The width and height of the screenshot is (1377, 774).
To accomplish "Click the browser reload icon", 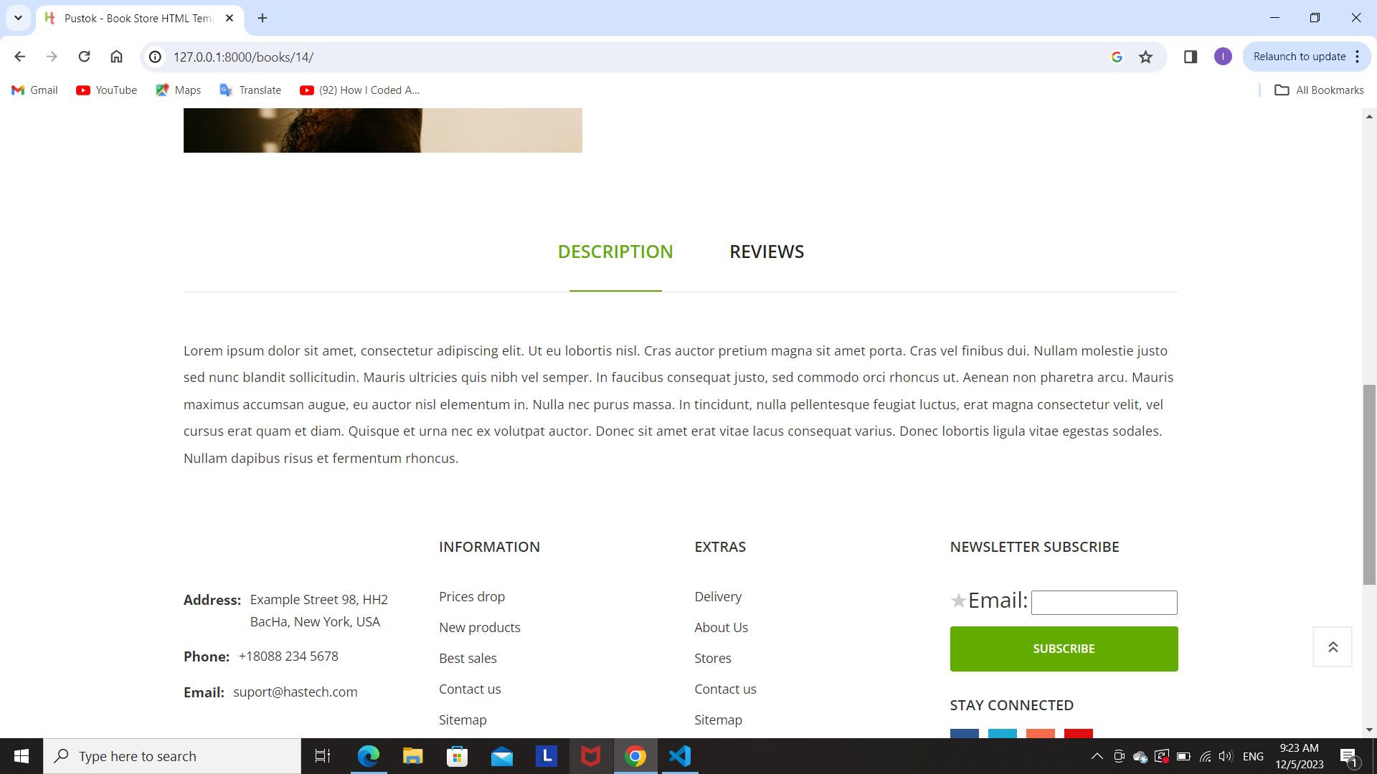I will point(84,57).
